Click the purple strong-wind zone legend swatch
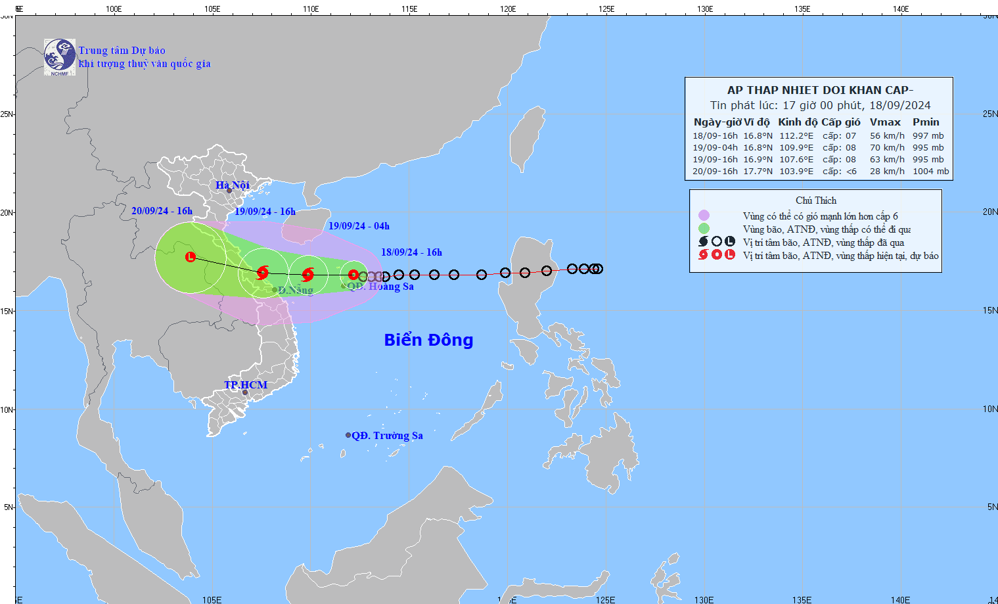The width and height of the screenshot is (998, 604). pyautogui.click(x=704, y=216)
